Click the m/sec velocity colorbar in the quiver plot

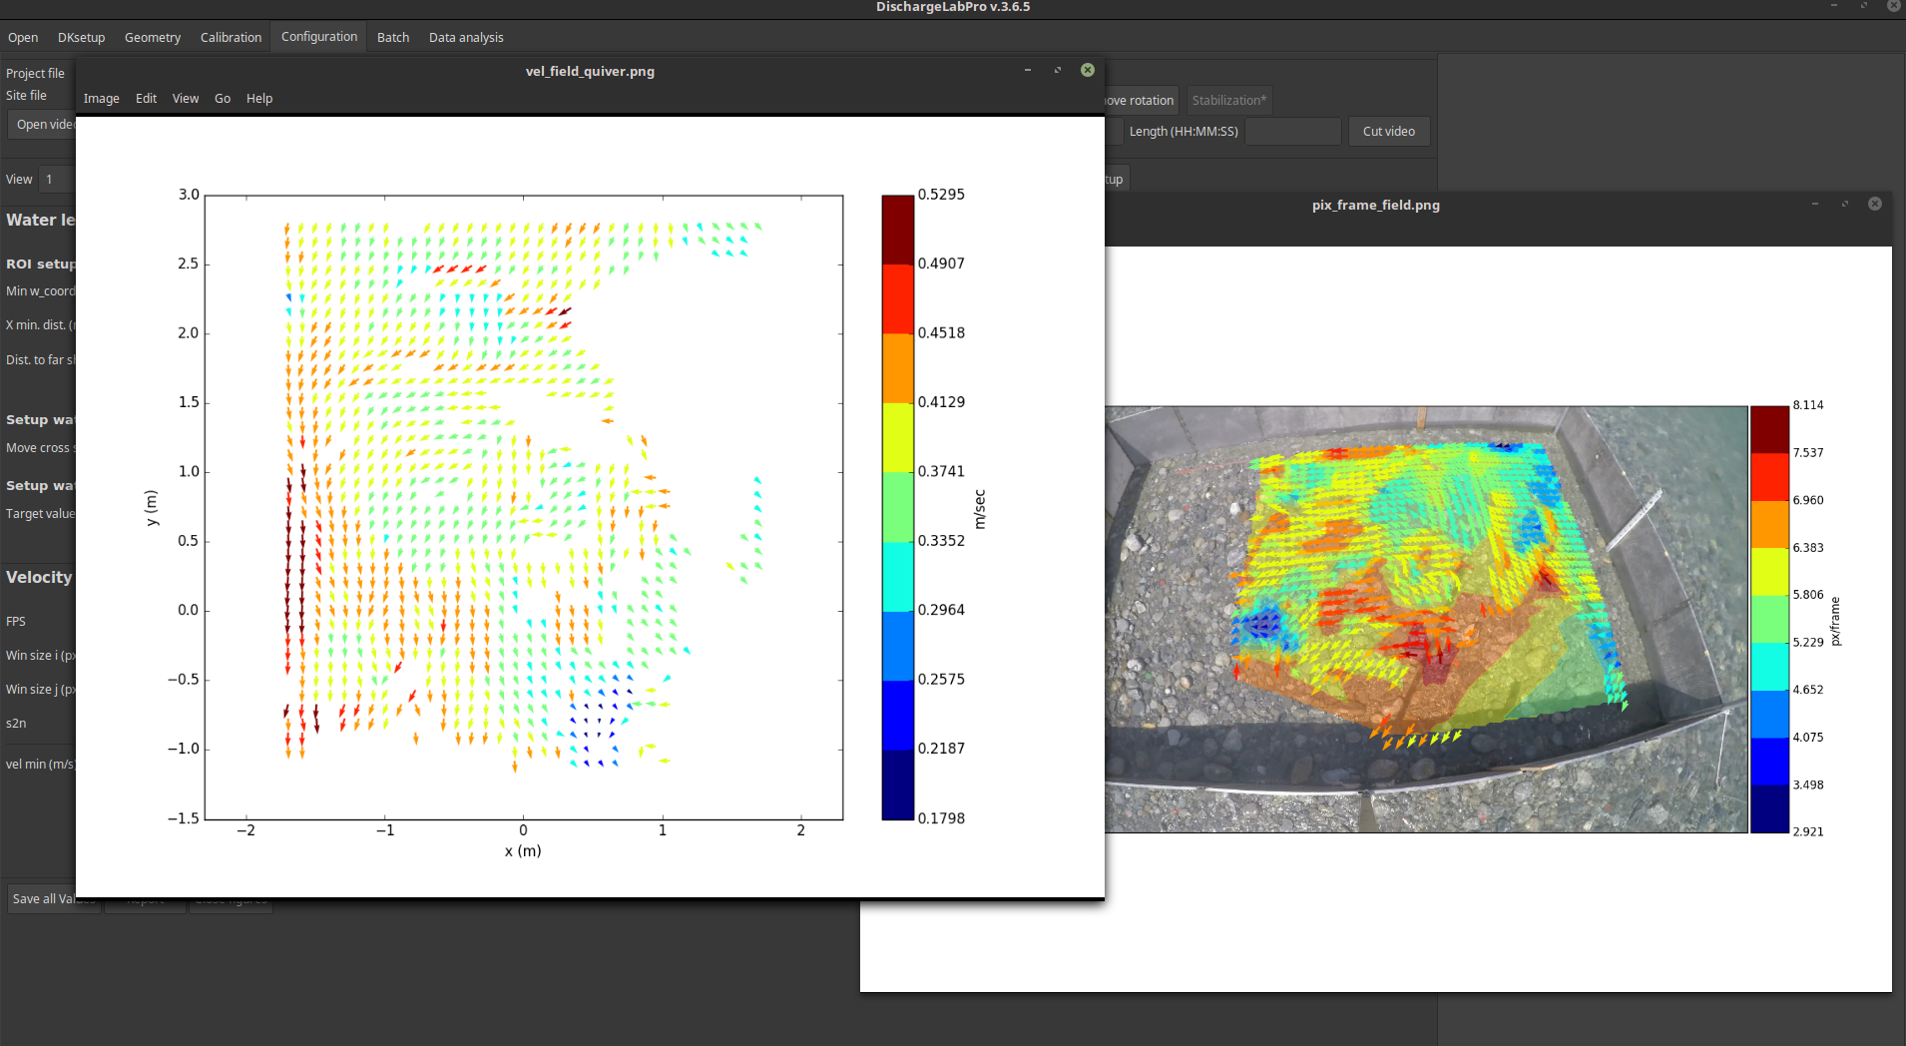point(897,507)
